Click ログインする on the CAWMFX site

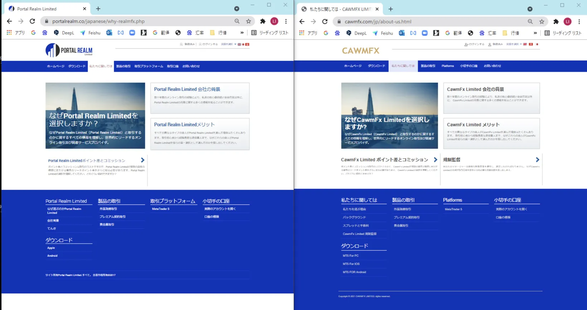click(474, 44)
